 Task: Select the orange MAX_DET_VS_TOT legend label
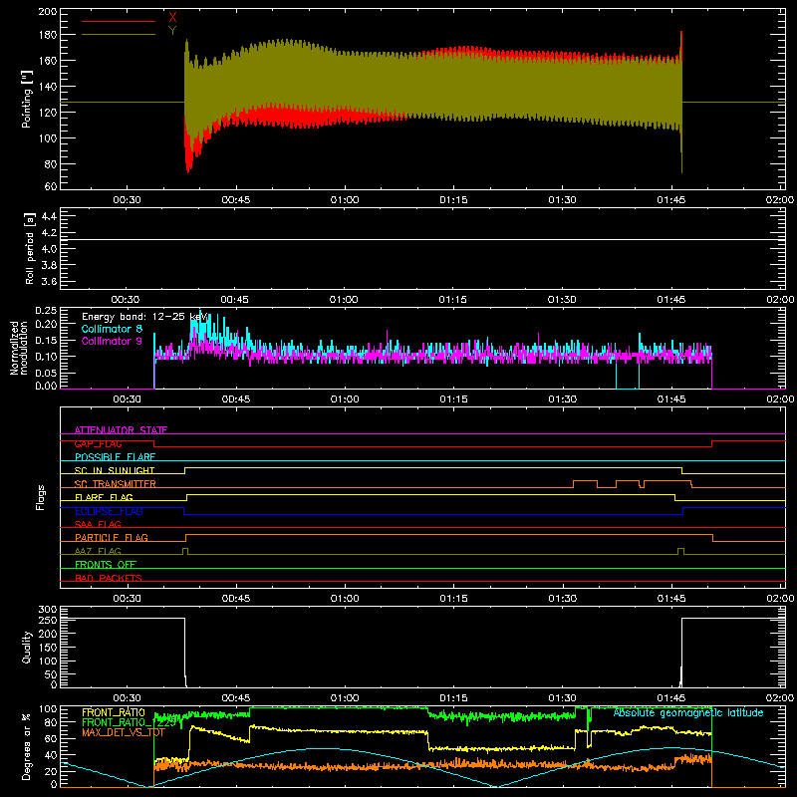[x=124, y=732]
